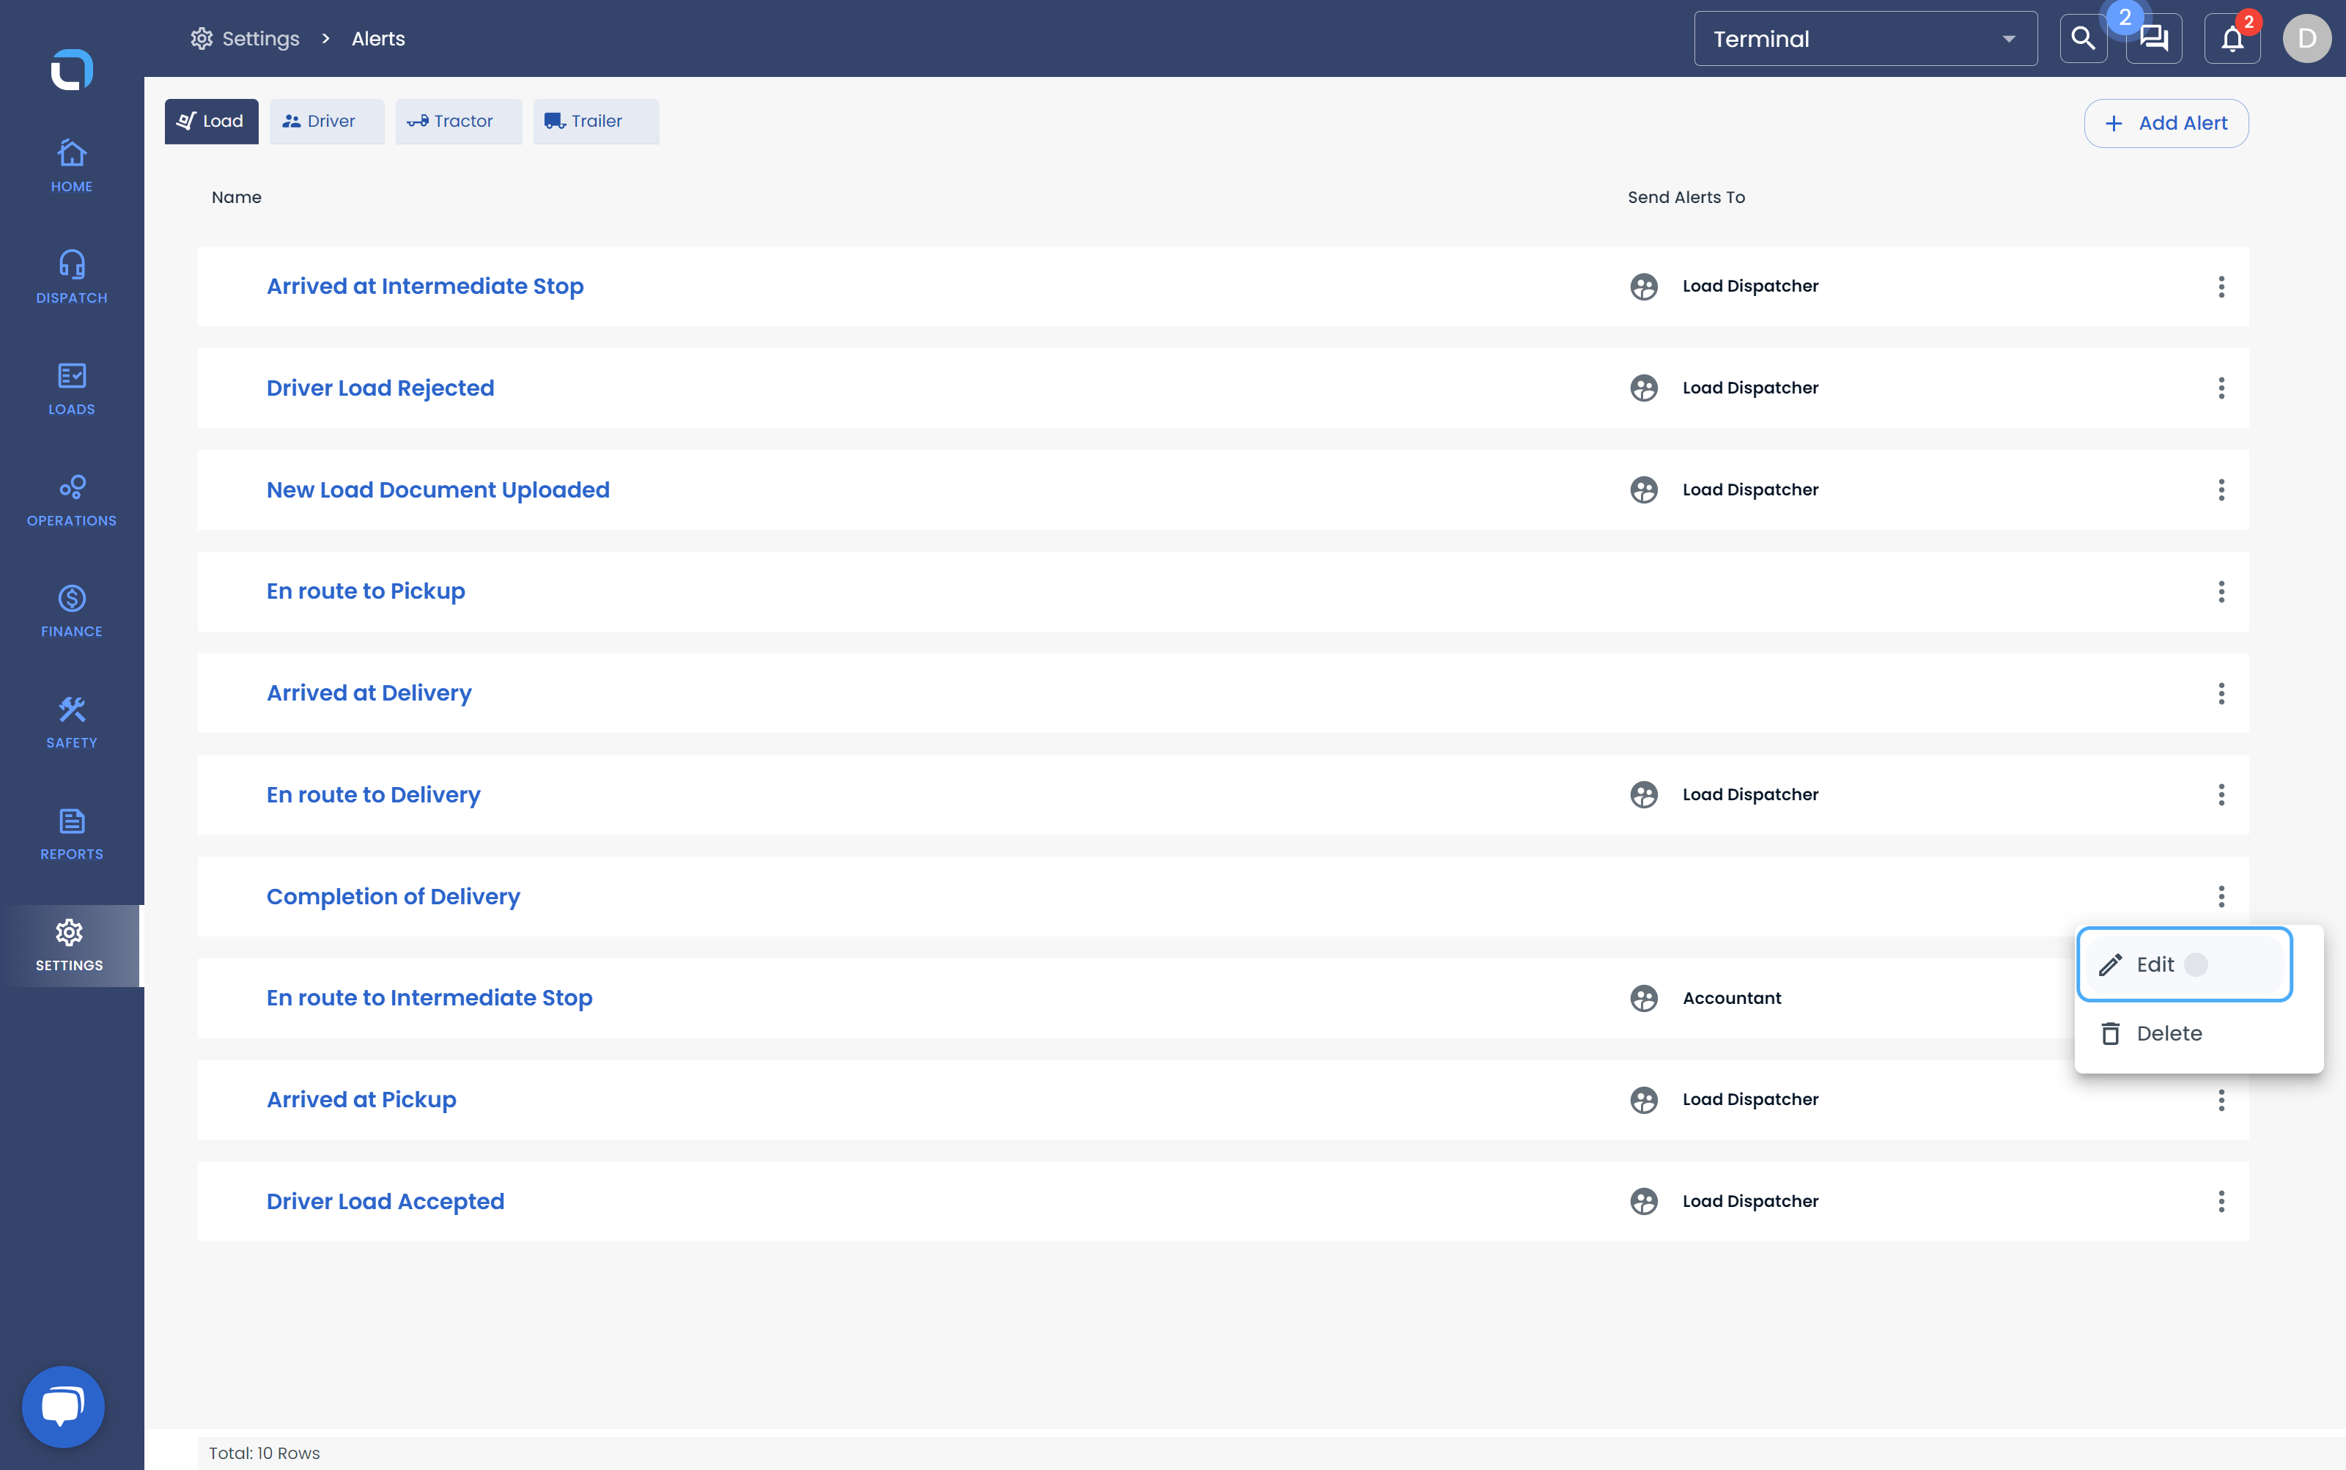Open options for Driver Load Accepted
The image size is (2346, 1470).
tap(2221, 1200)
